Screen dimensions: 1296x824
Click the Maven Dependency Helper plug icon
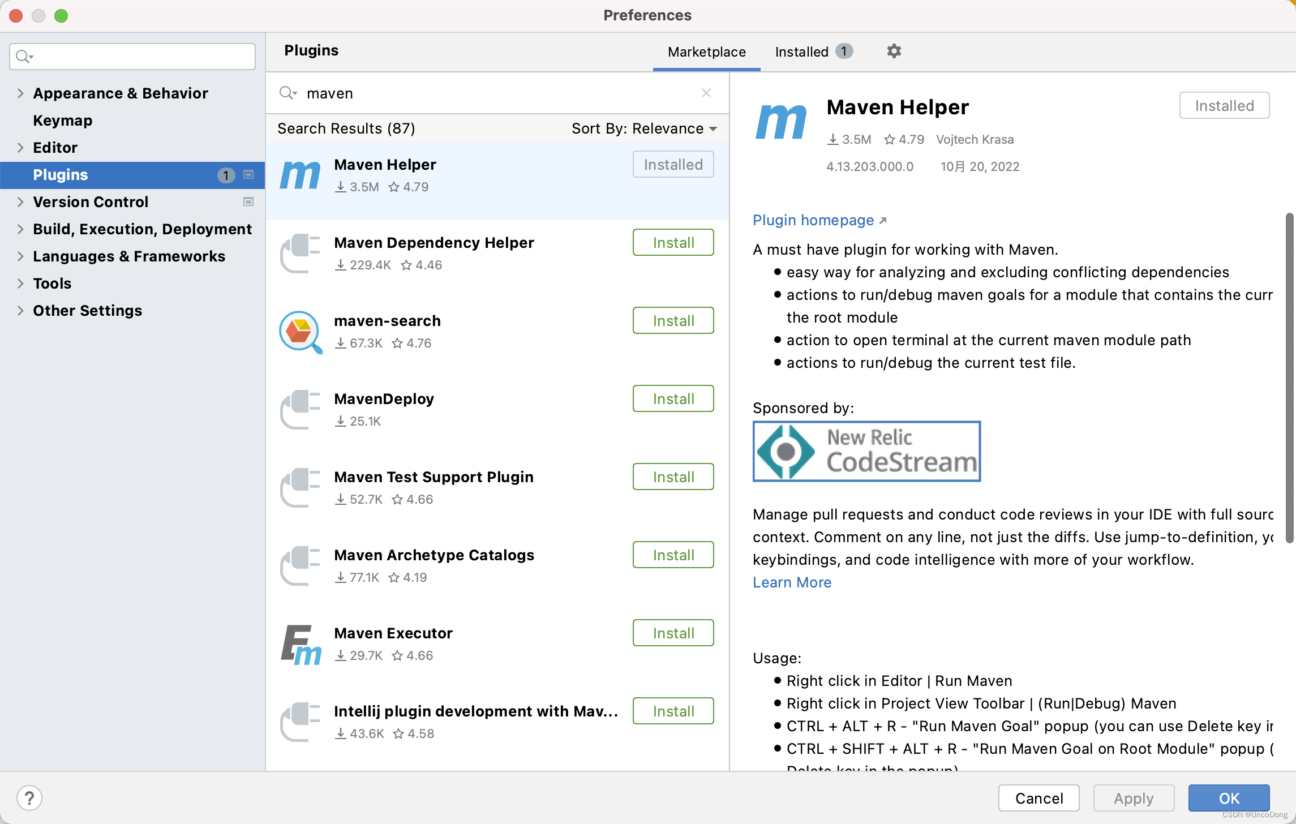(x=301, y=253)
